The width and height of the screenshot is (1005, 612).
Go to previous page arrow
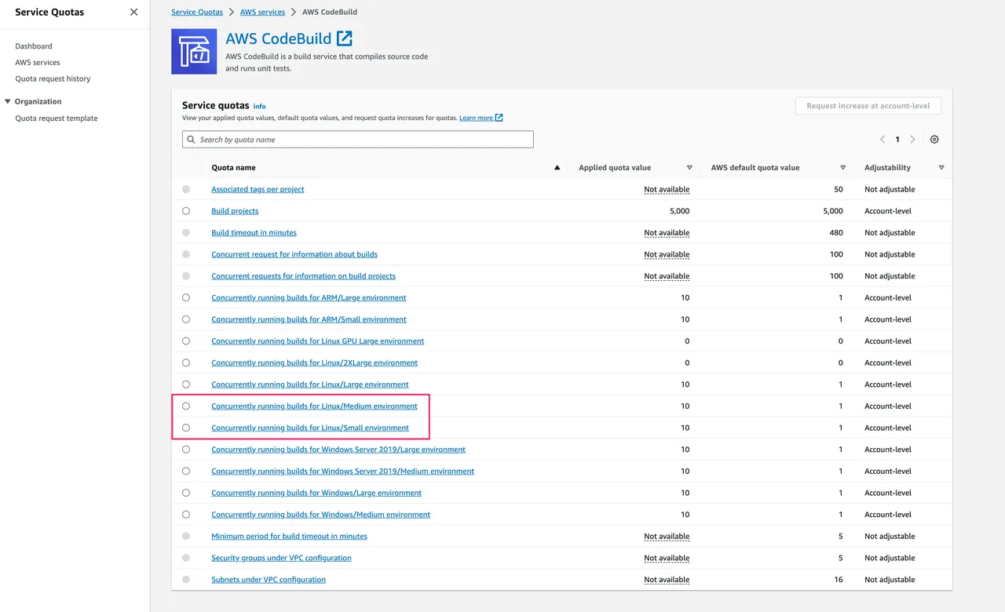click(x=883, y=140)
